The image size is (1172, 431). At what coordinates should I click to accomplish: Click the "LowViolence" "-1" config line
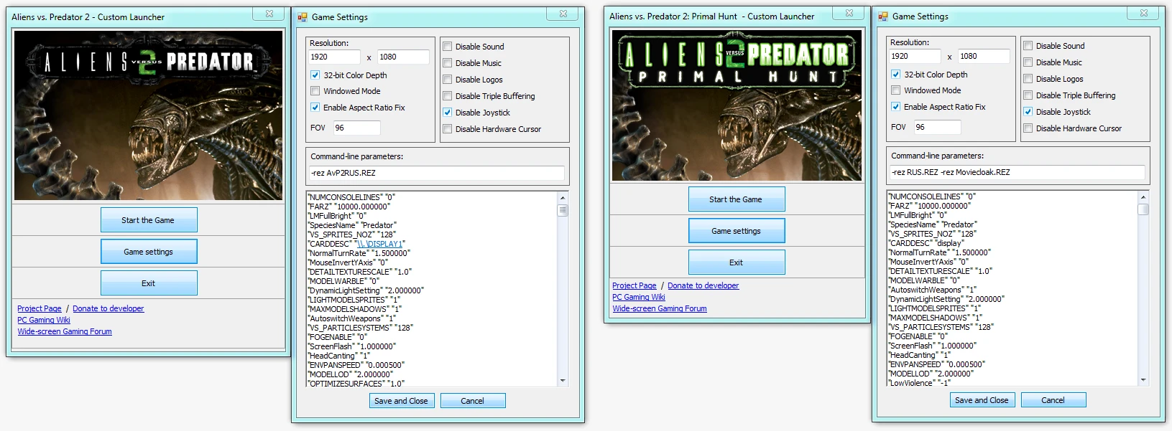tap(919, 383)
